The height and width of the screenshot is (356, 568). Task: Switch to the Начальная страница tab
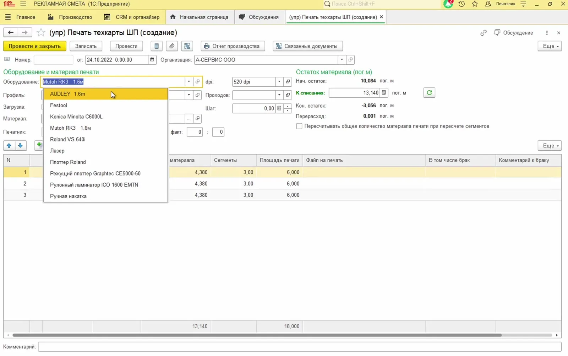pos(199,17)
